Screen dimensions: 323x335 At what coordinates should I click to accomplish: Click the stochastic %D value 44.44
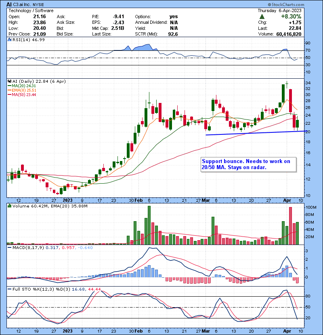pos(94,289)
